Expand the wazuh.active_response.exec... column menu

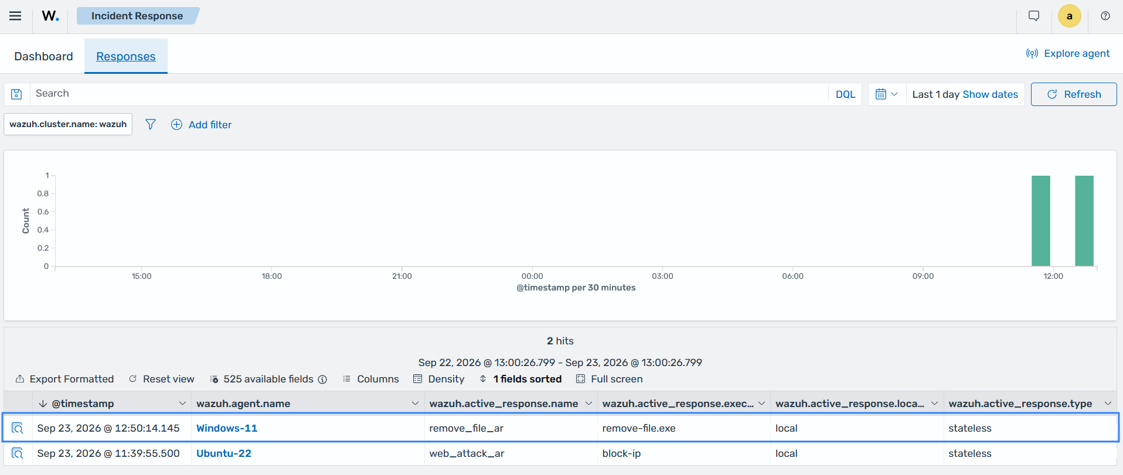[x=761, y=404]
